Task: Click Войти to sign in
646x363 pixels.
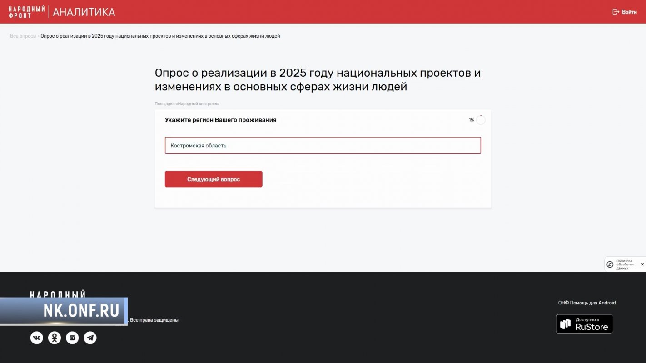Action: (628, 11)
